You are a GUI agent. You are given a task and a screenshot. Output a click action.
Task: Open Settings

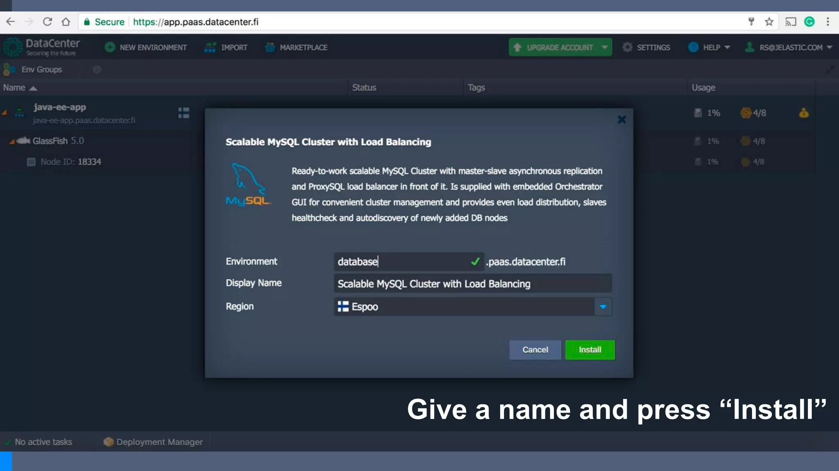[646, 47]
